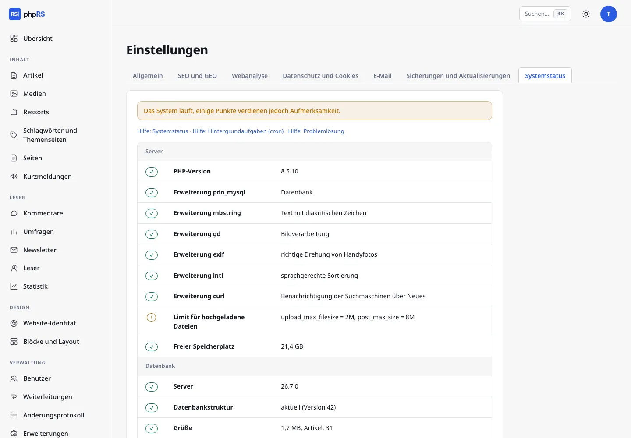This screenshot has width=631, height=438.
Task: Click the PHP version value 8.5.10
Action: click(x=290, y=171)
